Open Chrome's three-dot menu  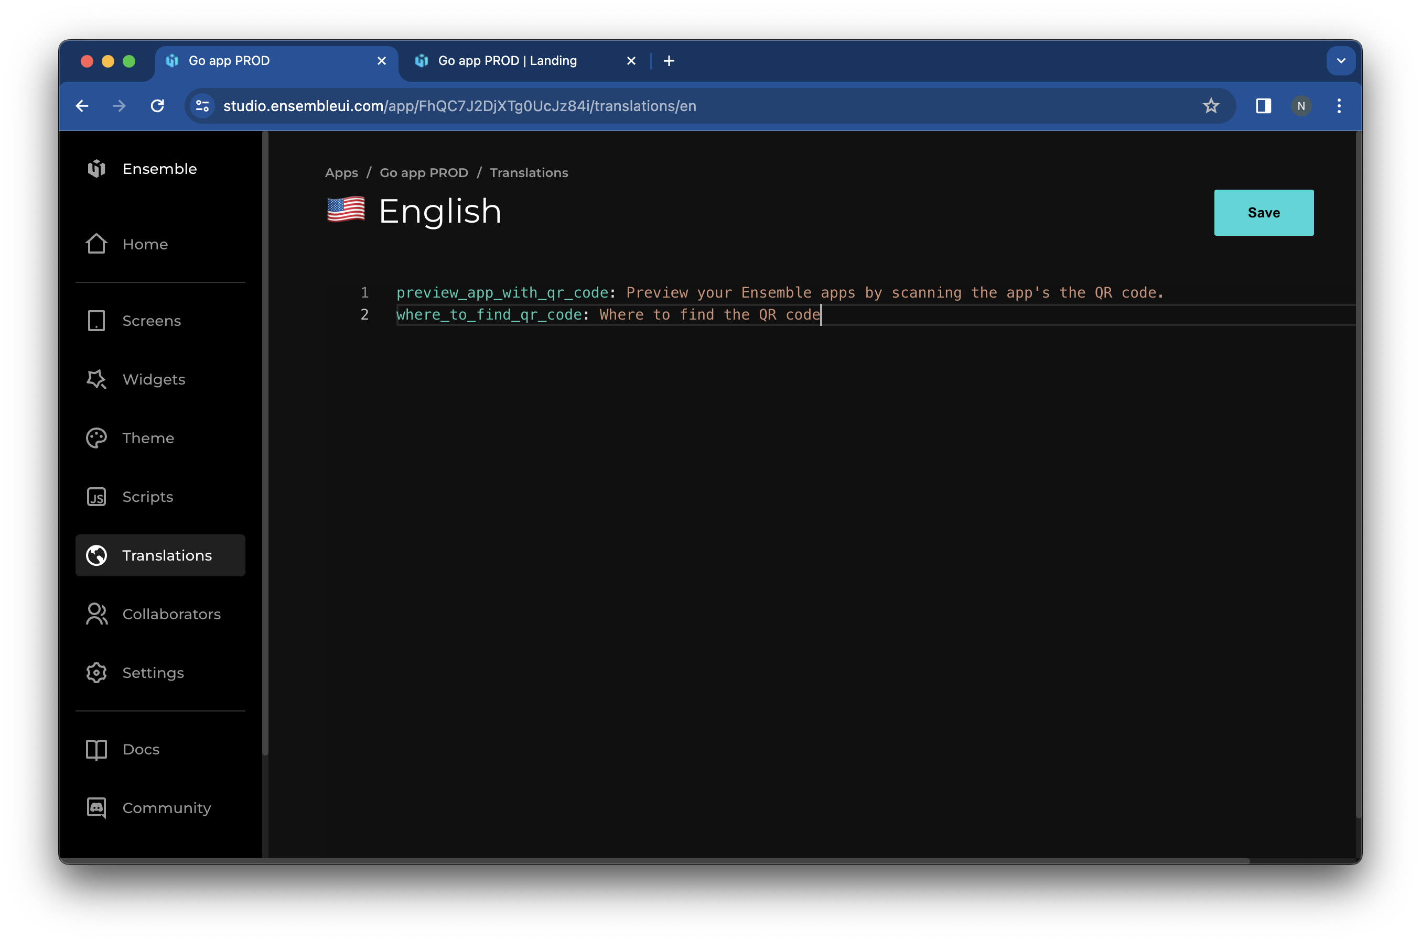[1339, 106]
